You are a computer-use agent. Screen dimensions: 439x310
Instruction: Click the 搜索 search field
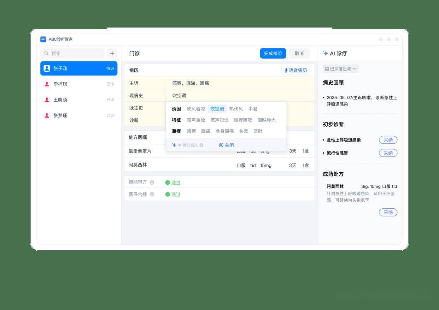tap(73, 53)
